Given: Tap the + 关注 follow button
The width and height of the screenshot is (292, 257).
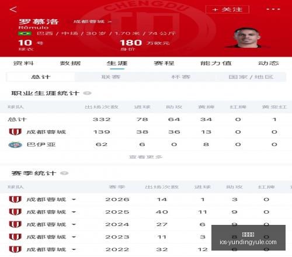Looking at the screenshot, I should pos(227,9).
